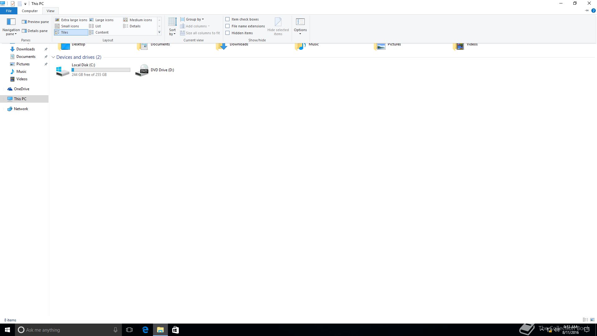Switch layout to Medium icons
Screen dimensions: 597x336
click(x=138, y=20)
